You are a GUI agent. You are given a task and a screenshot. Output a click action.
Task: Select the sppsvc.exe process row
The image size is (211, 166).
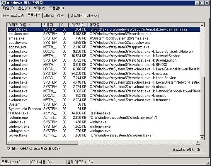coord(104,47)
